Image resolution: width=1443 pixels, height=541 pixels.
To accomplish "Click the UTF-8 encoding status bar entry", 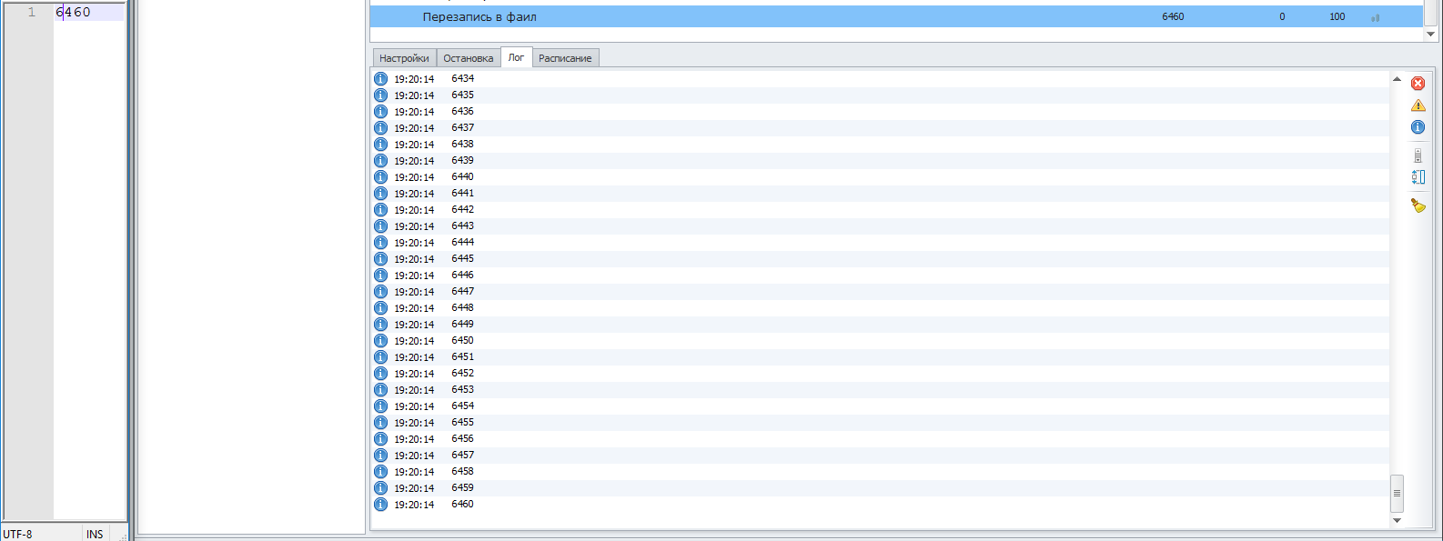I will pyautogui.click(x=18, y=534).
